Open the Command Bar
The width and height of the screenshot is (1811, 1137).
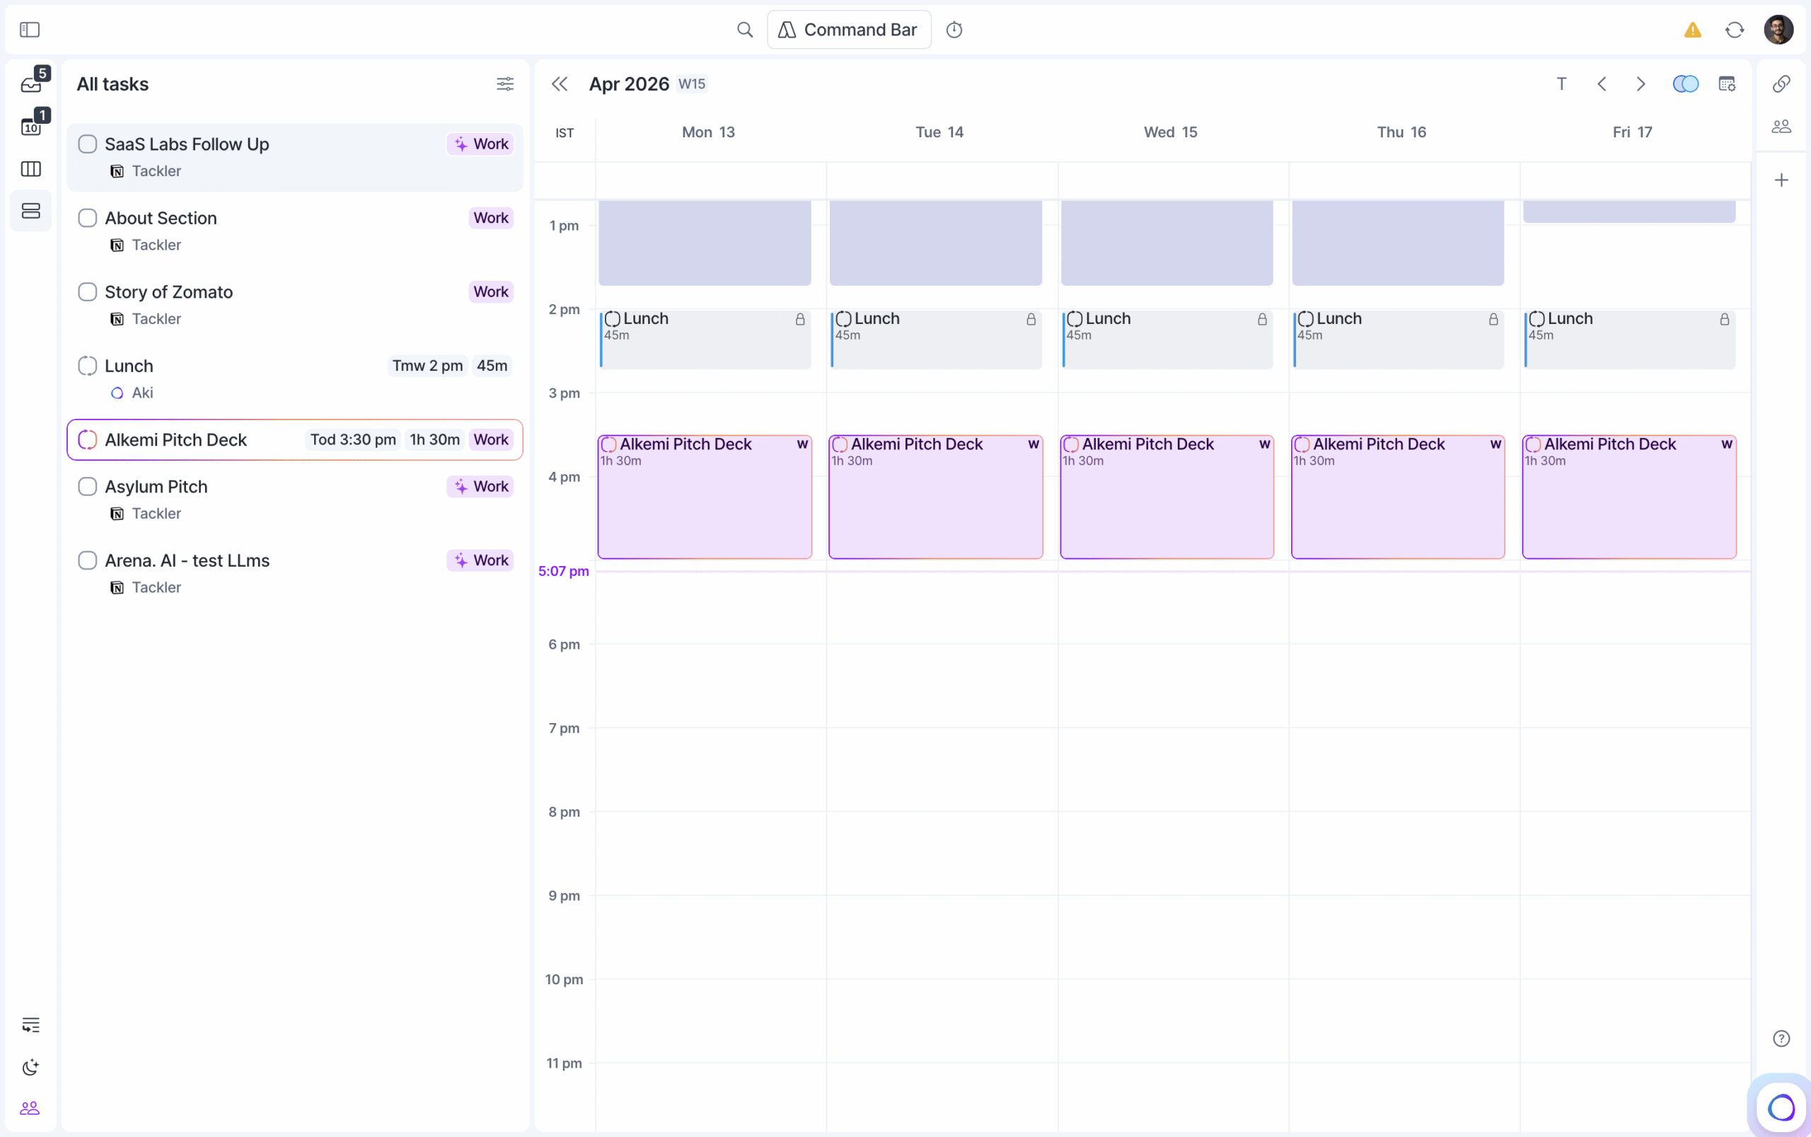click(849, 29)
